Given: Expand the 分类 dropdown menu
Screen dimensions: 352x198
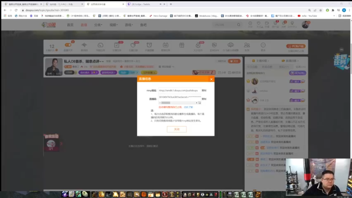Looking at the screenshot, I should [98, 25].
